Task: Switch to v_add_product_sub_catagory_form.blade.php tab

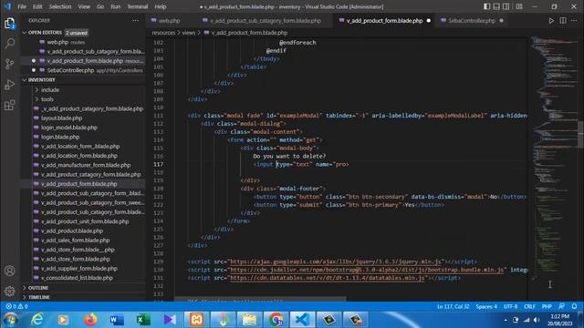Action: tap(266, 21)
